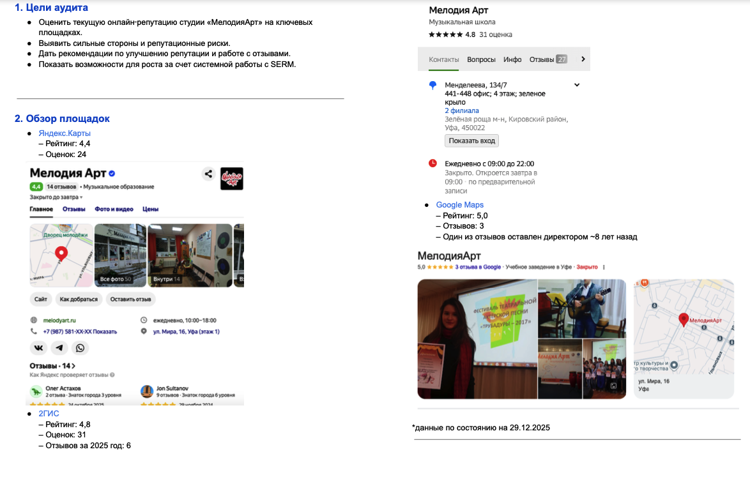Select the Инфо tab in 2GIS
750x484 pixels.
coord(512,60)
